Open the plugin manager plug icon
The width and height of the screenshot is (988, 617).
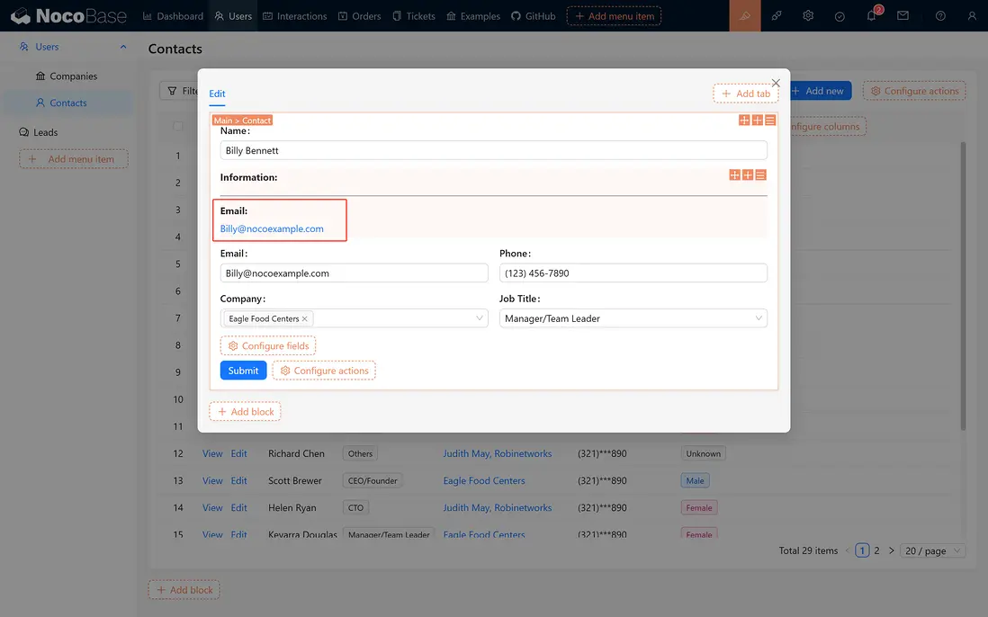[777, 16]
